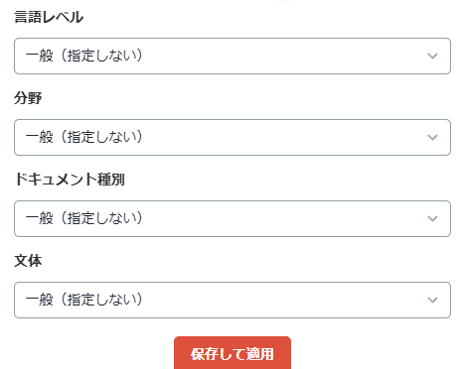
Task: Click the ドキュメント種別 label text
Action: click(x=70, y=180)
